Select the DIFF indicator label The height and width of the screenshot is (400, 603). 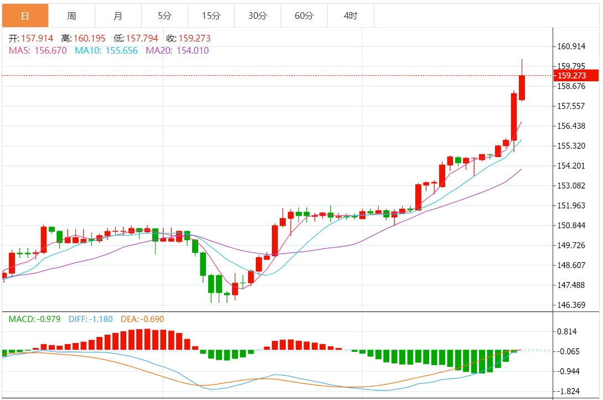coord(90,319)
